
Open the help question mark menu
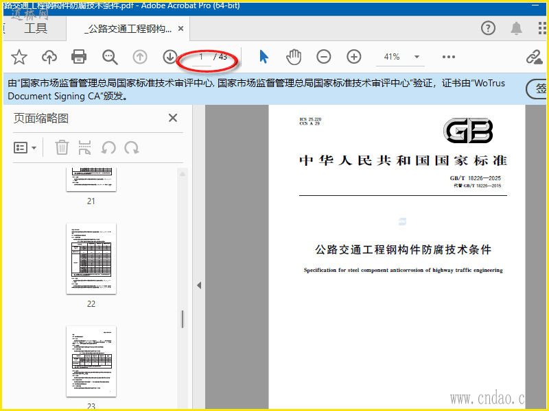488,28
